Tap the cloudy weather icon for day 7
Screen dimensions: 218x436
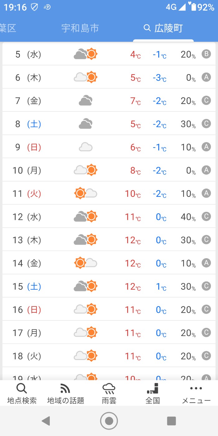86,101
